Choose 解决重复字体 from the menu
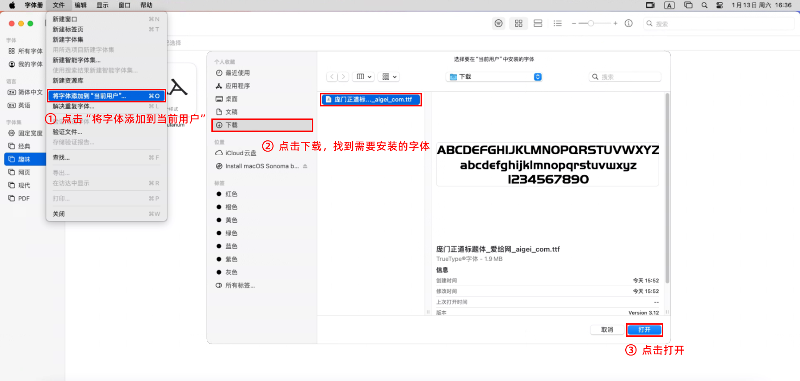The image size is (800, 381). pos(106,106)
